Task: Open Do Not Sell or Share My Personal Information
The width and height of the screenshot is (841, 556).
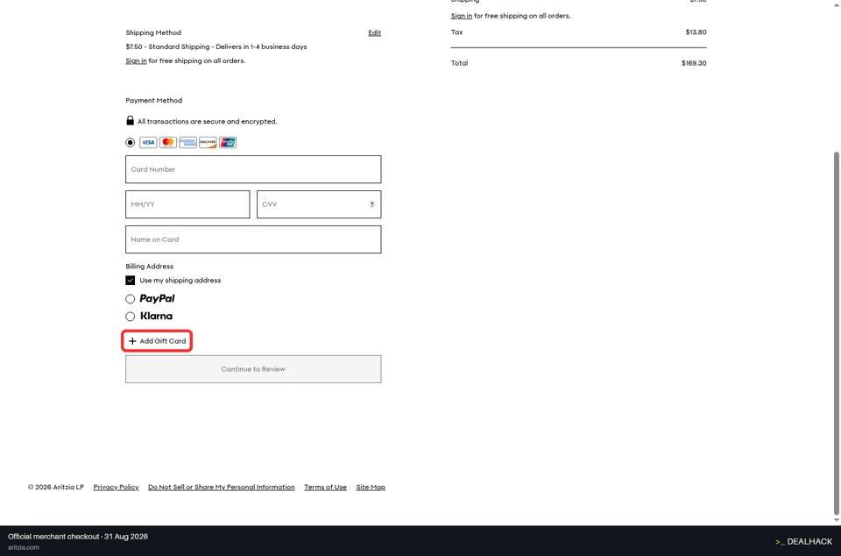Action: coord(222,488)
